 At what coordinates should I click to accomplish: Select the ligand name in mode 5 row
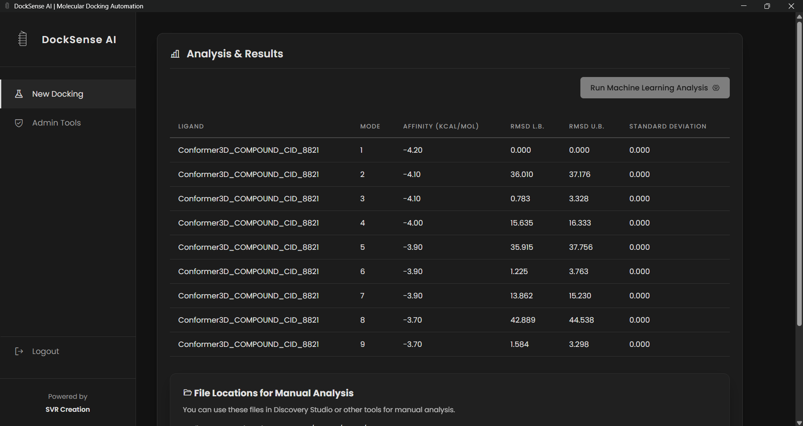[x=249, y=247]
